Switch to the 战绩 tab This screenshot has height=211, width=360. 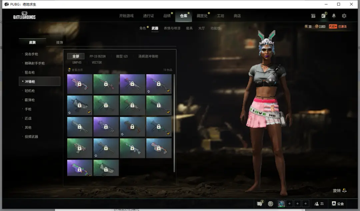click(167, 16)
